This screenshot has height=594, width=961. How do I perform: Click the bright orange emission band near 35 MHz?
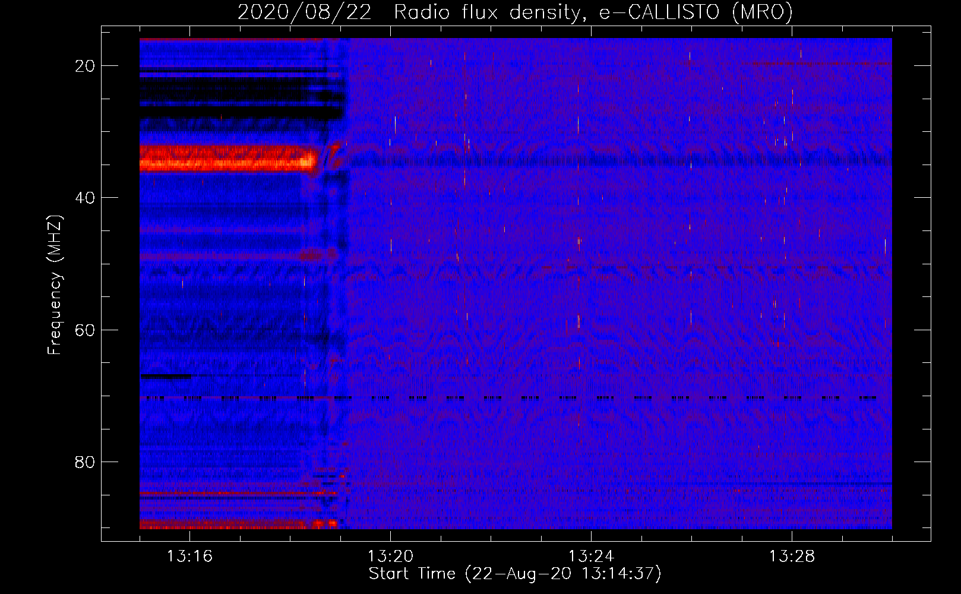[x=229, y=158]
